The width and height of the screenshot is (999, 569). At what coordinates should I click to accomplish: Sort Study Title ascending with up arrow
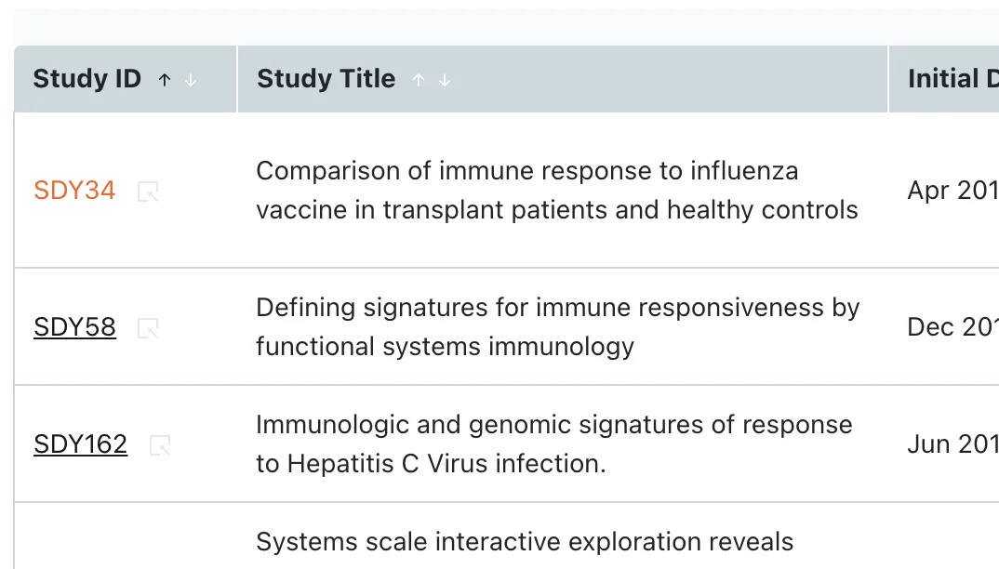[x=418, y=80]
